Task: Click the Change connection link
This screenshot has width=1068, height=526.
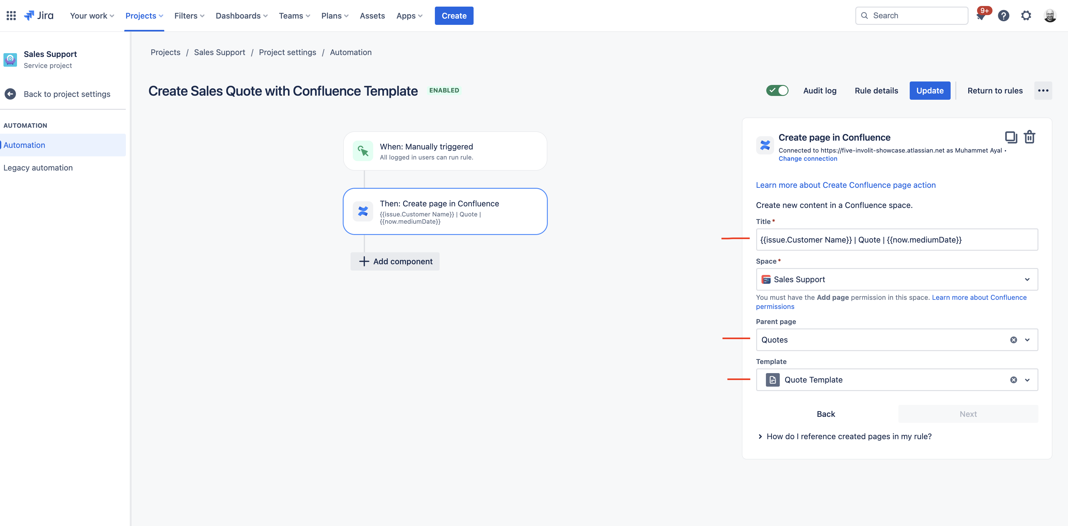Action: click(808, 159)
